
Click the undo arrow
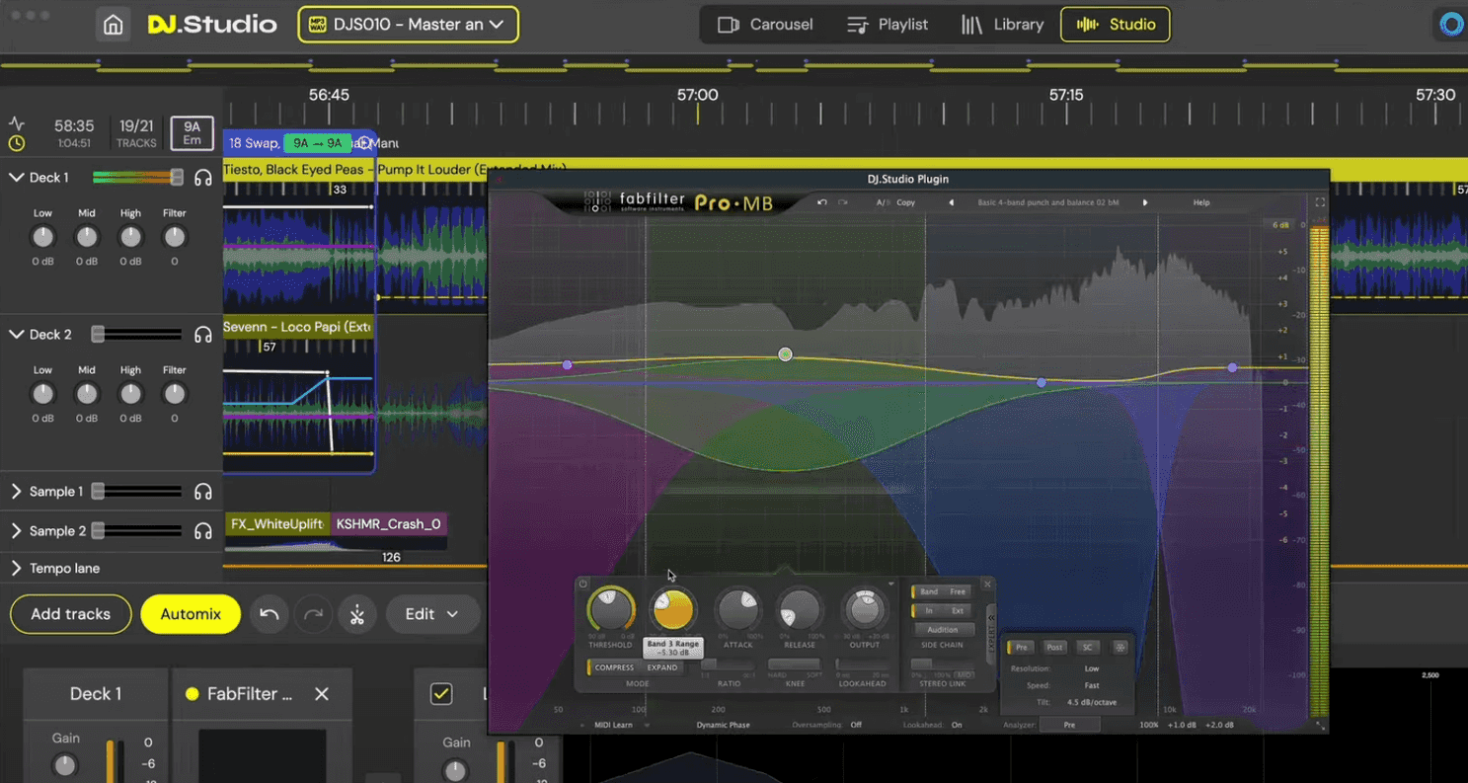269,614
